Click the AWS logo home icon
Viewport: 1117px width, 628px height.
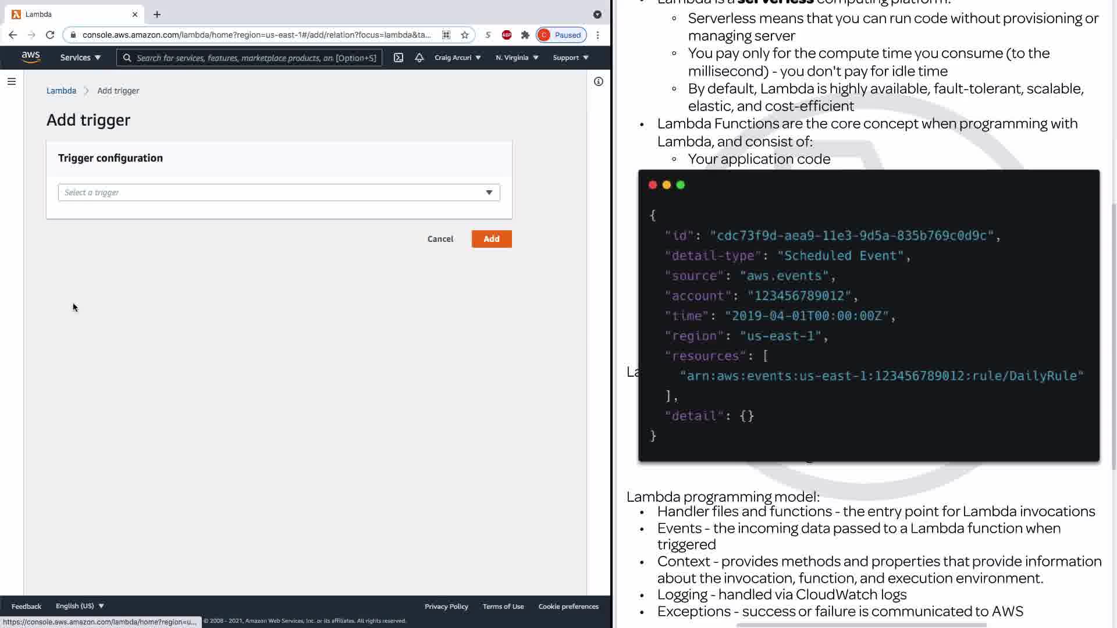coord(30,57)
